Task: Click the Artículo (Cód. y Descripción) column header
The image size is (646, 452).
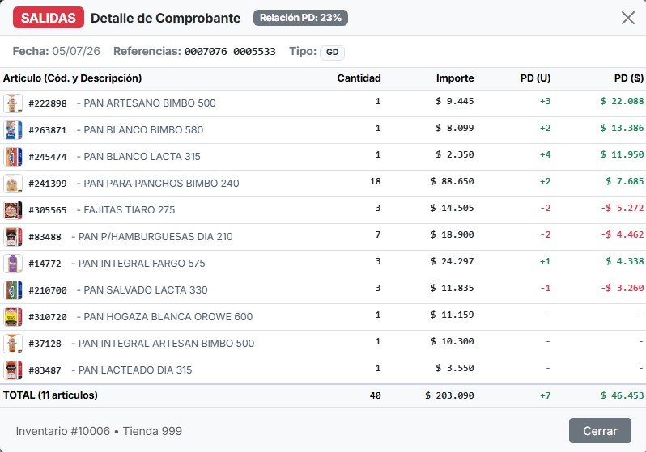Action: coord(73,78)
